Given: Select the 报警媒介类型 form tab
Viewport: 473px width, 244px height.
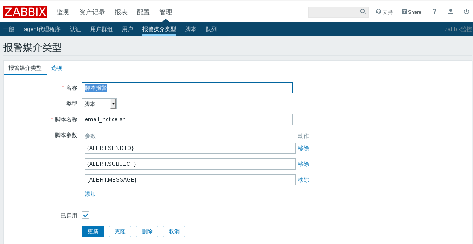Looking at the screenshot, I should (x=25, y=68).
